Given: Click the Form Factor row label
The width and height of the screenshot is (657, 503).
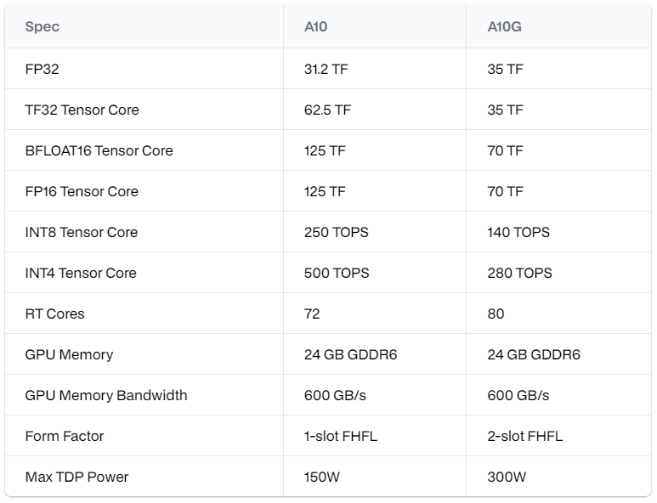Looking at the screenshot, I should (65, 436).
